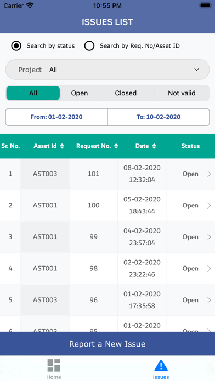Select the Search by status radio button

click(16, 45)
